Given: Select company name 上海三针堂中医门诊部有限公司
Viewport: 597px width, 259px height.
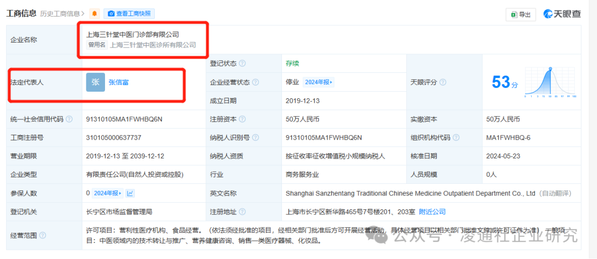Looking at the screenshot, I should coord(133,35).
